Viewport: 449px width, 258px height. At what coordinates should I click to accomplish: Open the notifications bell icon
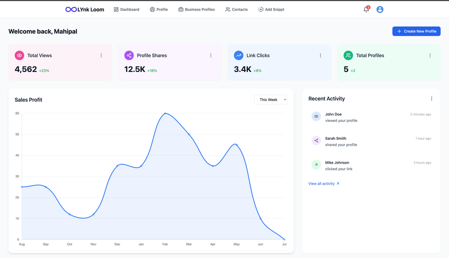[x=366, y=9]
